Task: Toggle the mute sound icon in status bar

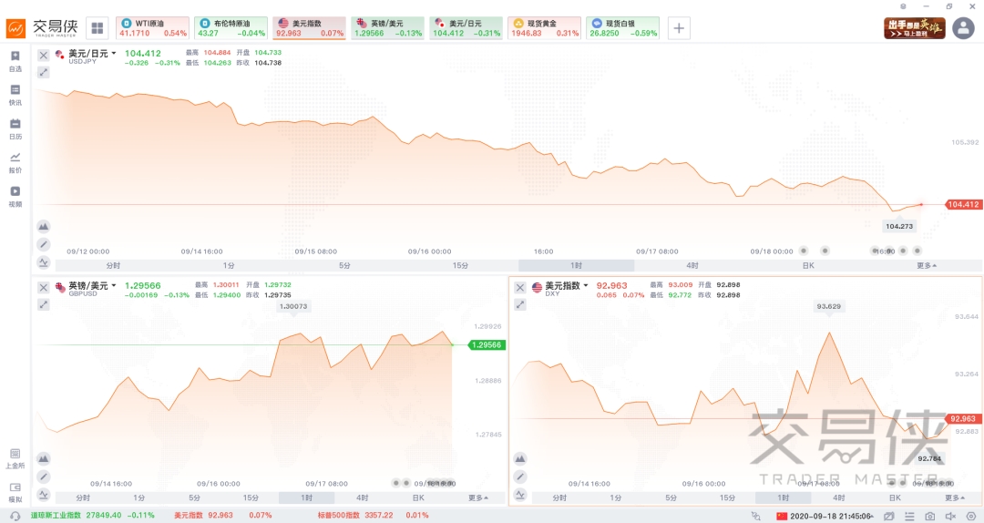Action: pyautogui.click(x=949, y=516)
